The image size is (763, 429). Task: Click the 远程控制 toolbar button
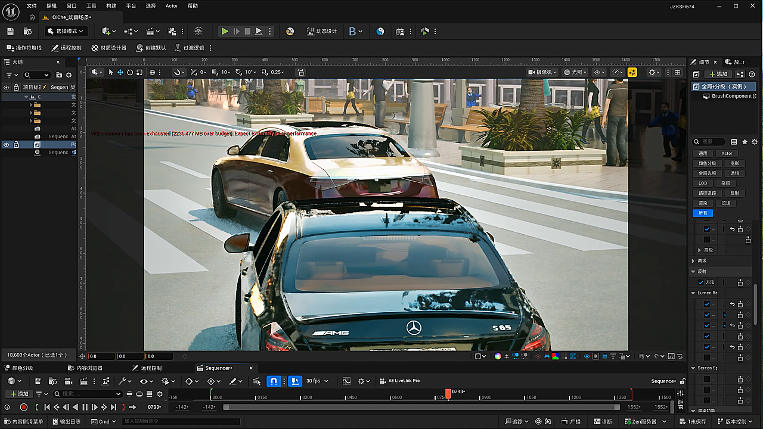(x=67, y=48)
